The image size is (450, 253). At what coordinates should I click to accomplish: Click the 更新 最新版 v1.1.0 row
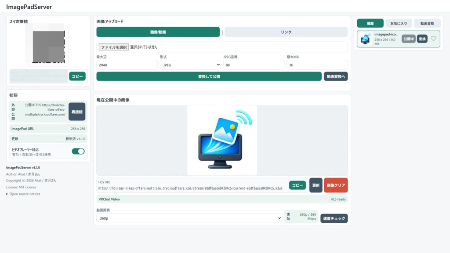pyautogui.click(x=48, y=139)
